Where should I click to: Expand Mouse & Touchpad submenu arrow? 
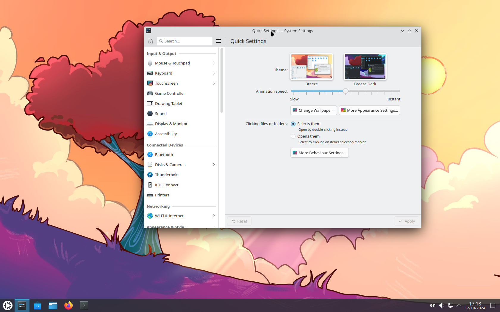tap(214, 63)
